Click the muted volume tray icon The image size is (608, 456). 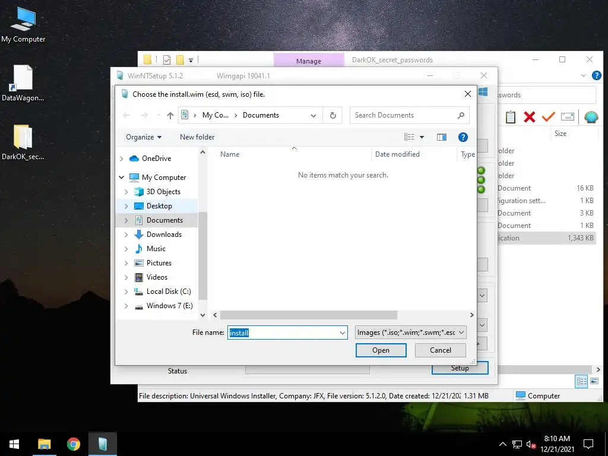point(531,444)
